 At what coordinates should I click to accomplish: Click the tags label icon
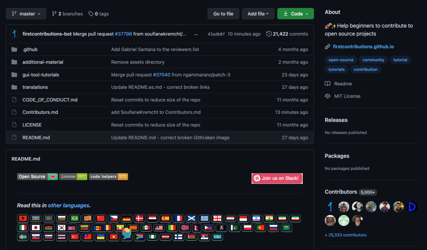coord(91,13)
